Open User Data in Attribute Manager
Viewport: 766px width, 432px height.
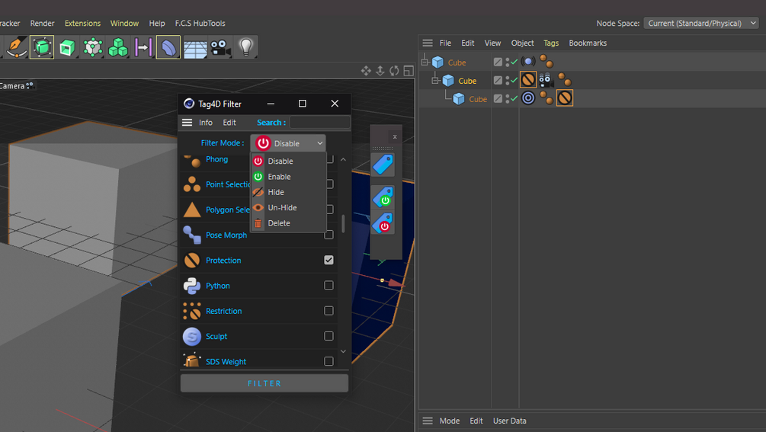point(510,421)
